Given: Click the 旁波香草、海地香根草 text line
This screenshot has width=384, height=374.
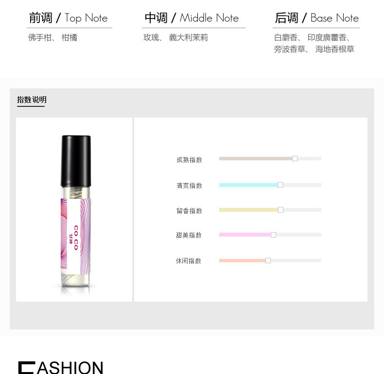Looking at the screenshot, I should click(x=314, y=49).
